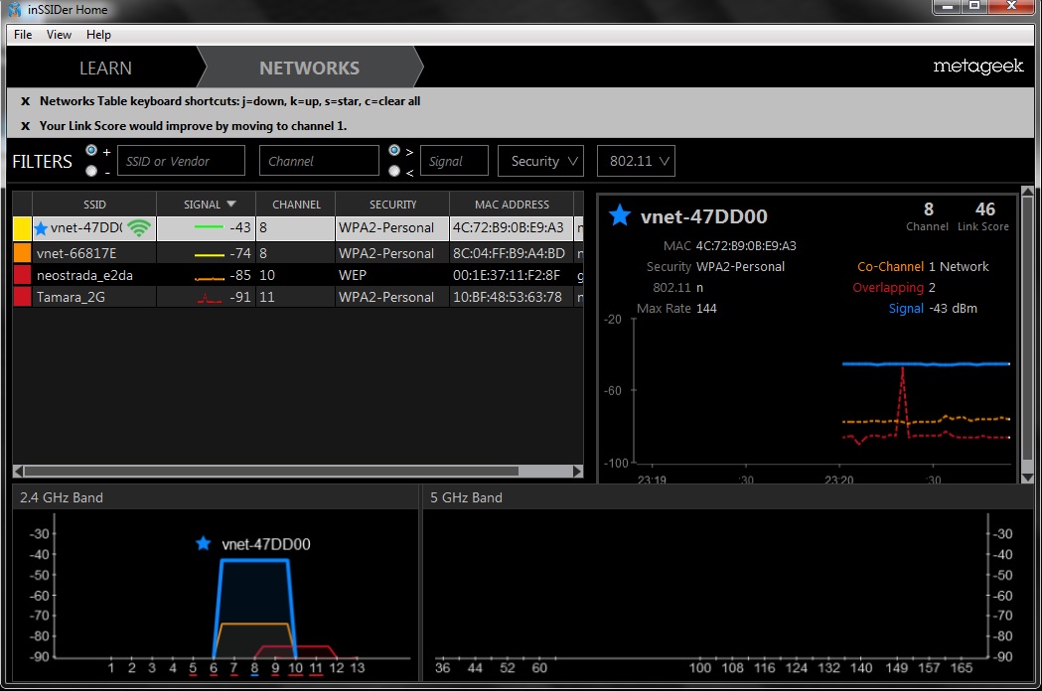1042x691 pixels.
Task: Select the exclude (-) filter radio button
Action: (91, 171)
